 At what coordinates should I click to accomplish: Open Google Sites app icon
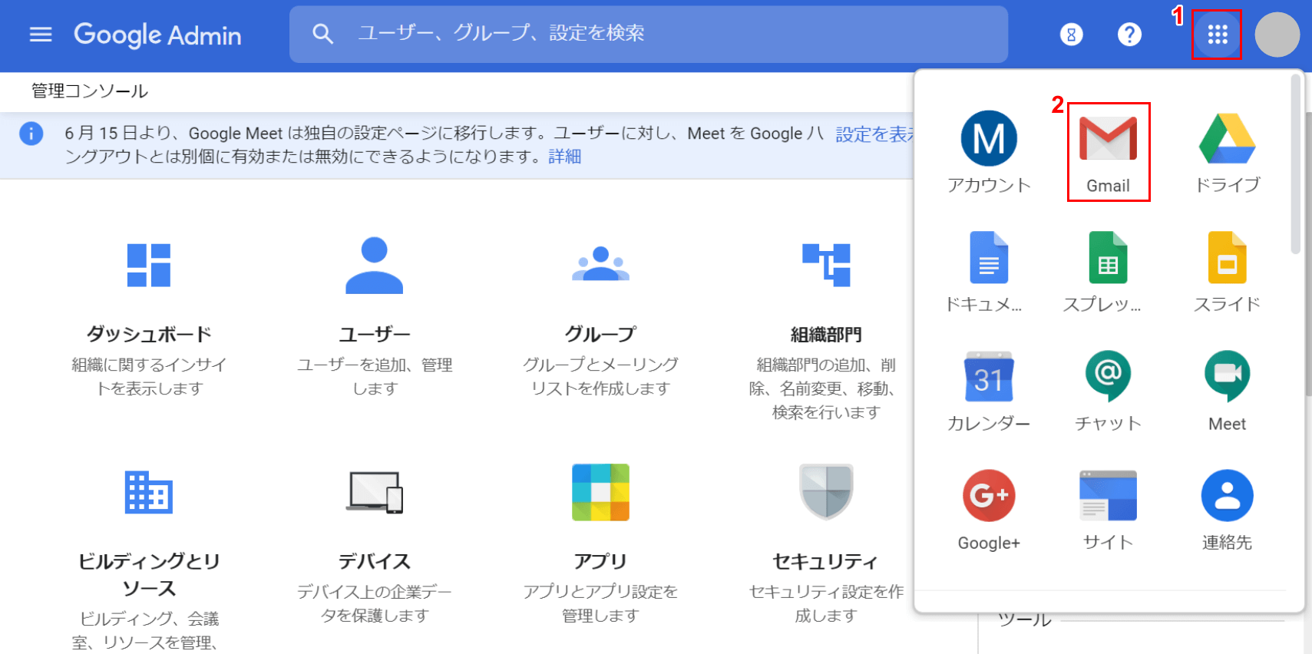tap(1108, 509)
